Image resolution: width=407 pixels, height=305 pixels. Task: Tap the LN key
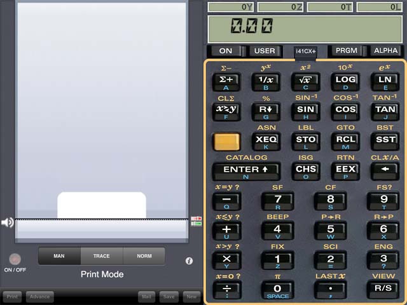coord(385,82)
